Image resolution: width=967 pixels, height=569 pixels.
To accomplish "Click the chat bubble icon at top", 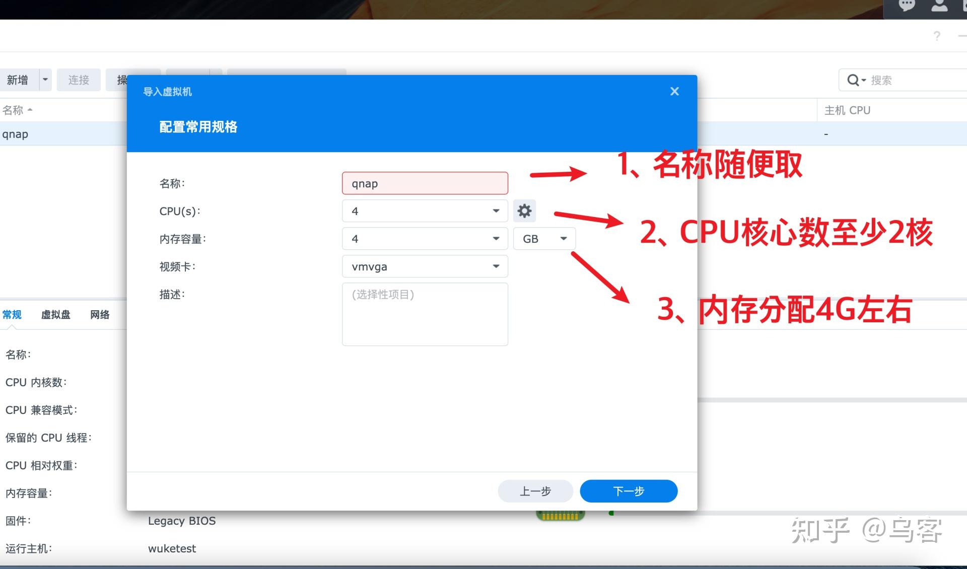I will click(907, 6).
